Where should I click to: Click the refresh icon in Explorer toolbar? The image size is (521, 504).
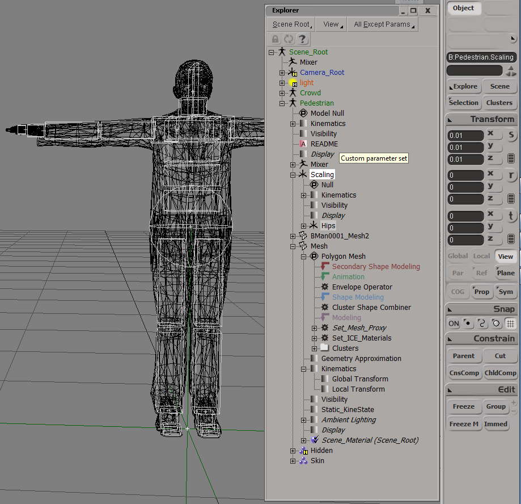[289, 39]
